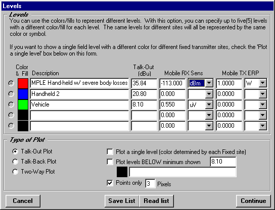The height and width of the screenshot is (210, 275).
Task: Uncheck the Points only checkbox
Action: (110, 183)
